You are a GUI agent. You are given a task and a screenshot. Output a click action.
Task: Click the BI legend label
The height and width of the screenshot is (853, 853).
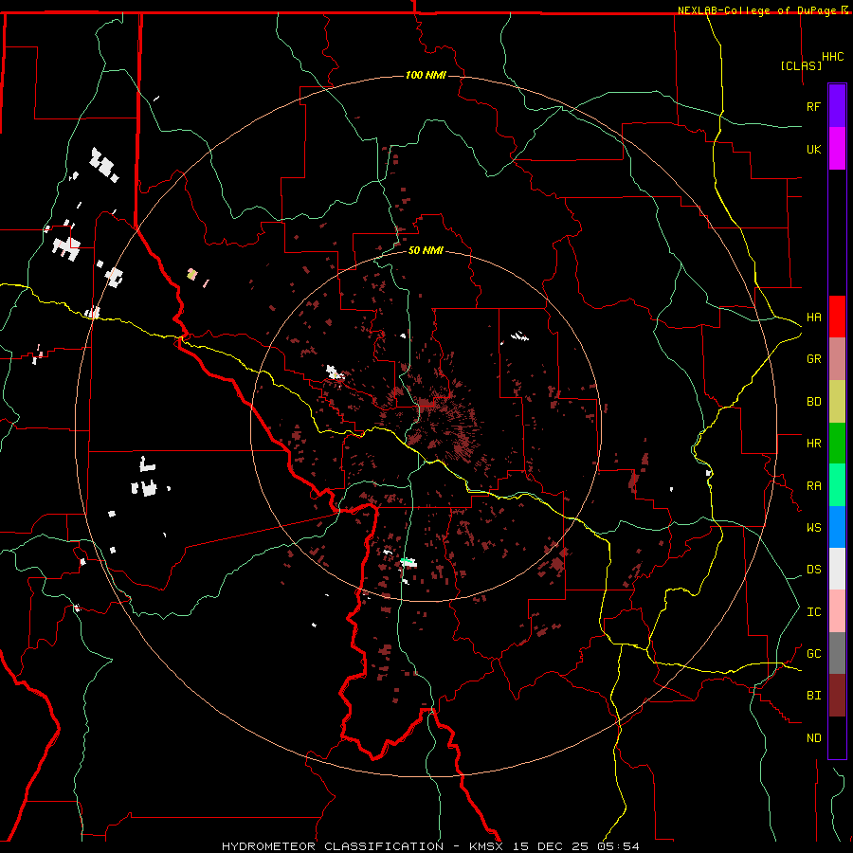click(813, 696)
